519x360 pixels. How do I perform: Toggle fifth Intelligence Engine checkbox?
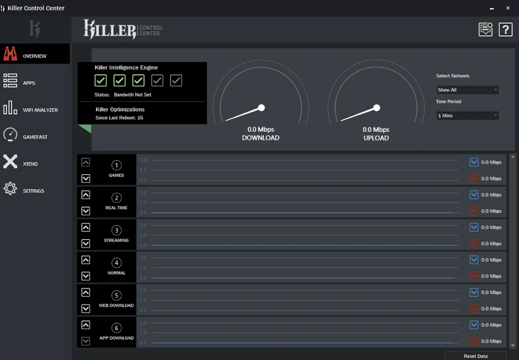[x=176, y=80]
